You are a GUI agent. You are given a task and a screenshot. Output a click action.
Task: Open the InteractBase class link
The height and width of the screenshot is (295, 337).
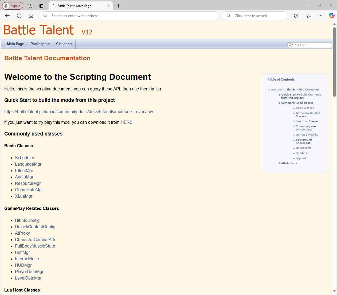[27, 259]
